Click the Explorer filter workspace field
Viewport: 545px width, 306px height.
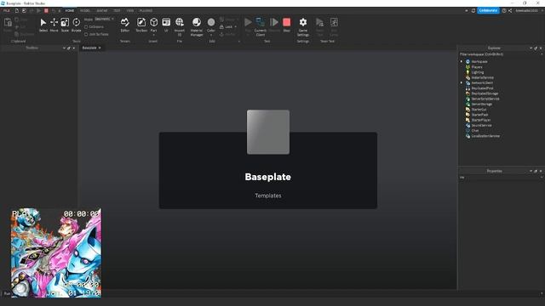coord(502,54)
